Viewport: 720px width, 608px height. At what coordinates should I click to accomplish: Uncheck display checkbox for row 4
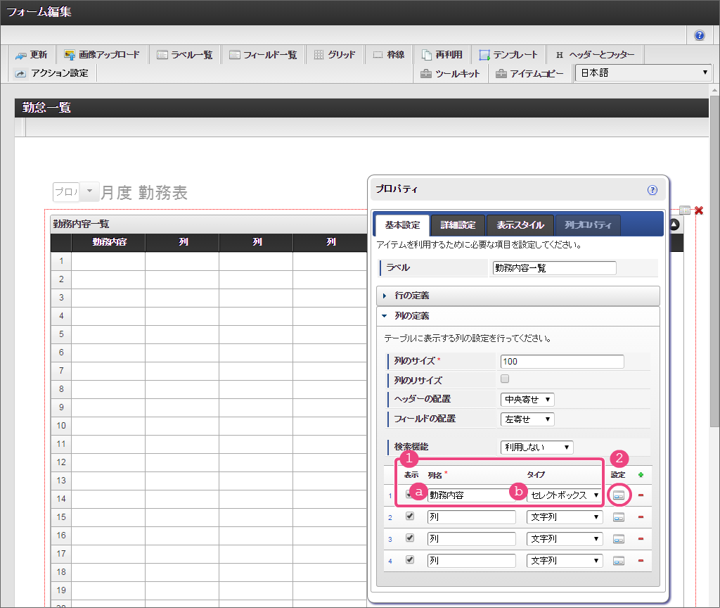(x=410, y=560)
